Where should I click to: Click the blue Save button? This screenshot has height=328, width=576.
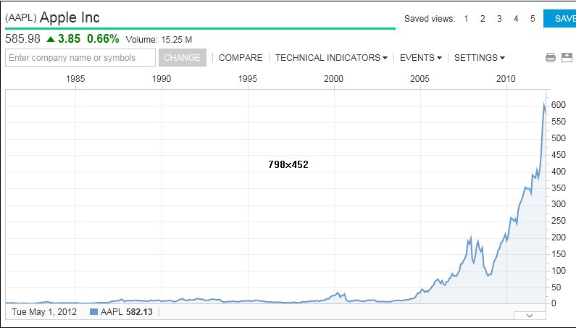[559, 18]
